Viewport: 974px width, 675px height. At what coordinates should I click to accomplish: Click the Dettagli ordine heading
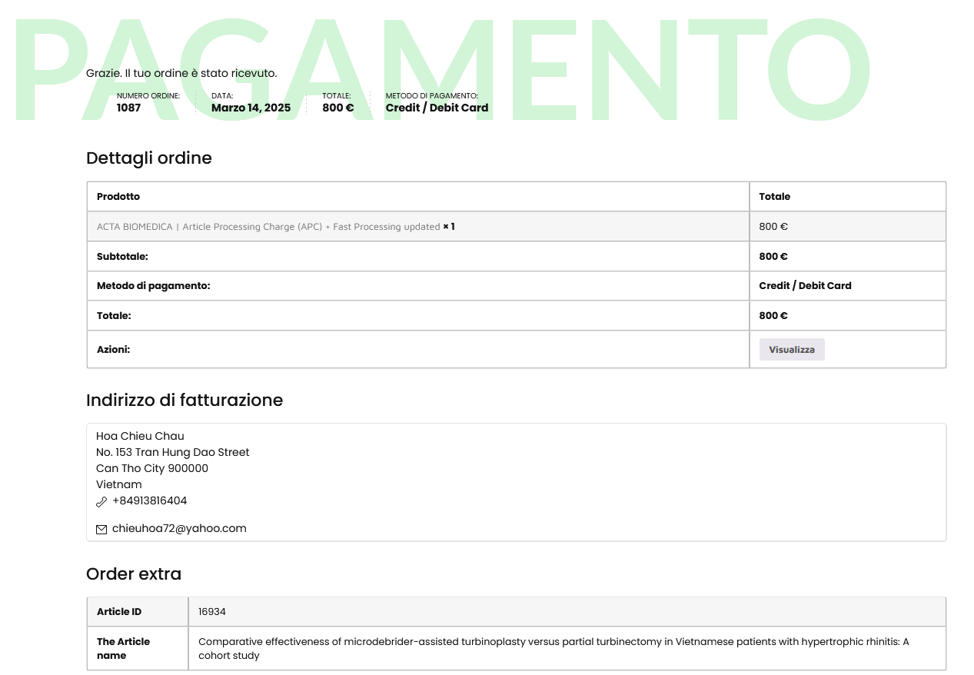tap(148, 158)
